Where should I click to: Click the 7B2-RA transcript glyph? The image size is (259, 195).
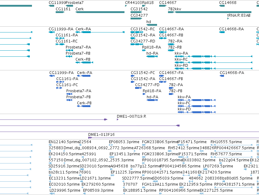pos(171,44)
